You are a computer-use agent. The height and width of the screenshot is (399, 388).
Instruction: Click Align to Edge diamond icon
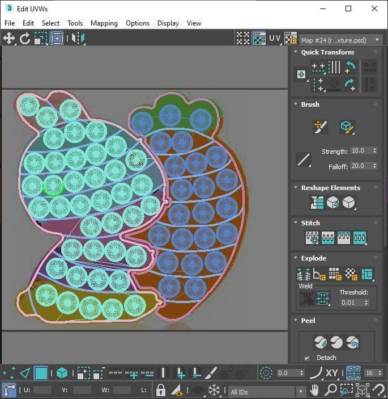click(x=334, y=85)
